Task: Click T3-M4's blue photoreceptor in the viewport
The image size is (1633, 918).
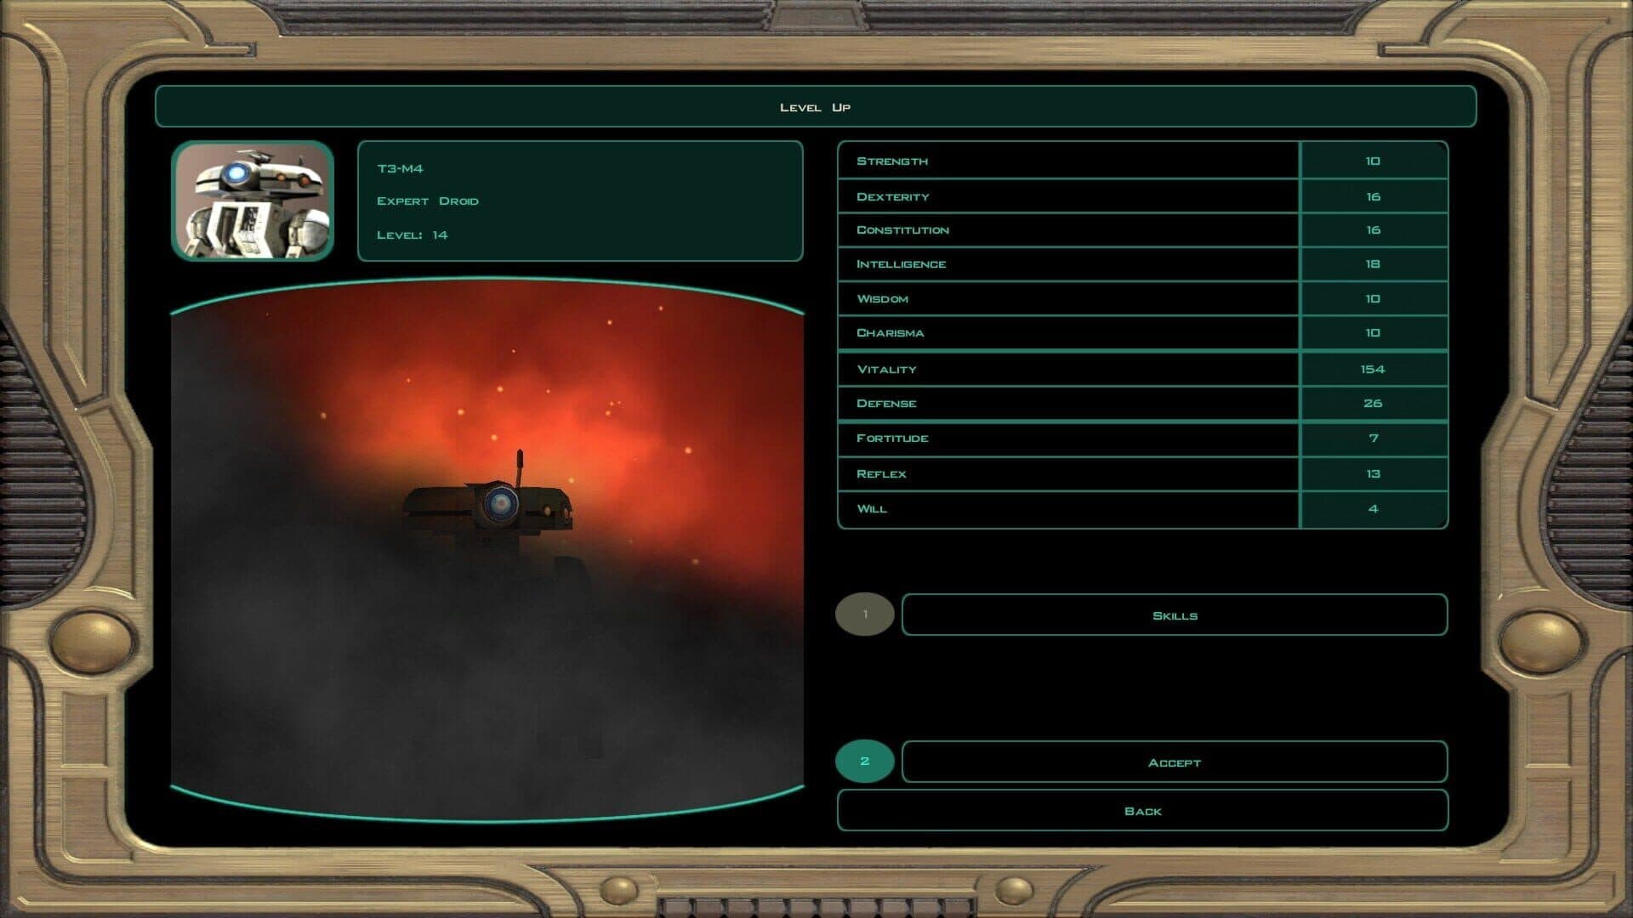Action: click(500, 503)
